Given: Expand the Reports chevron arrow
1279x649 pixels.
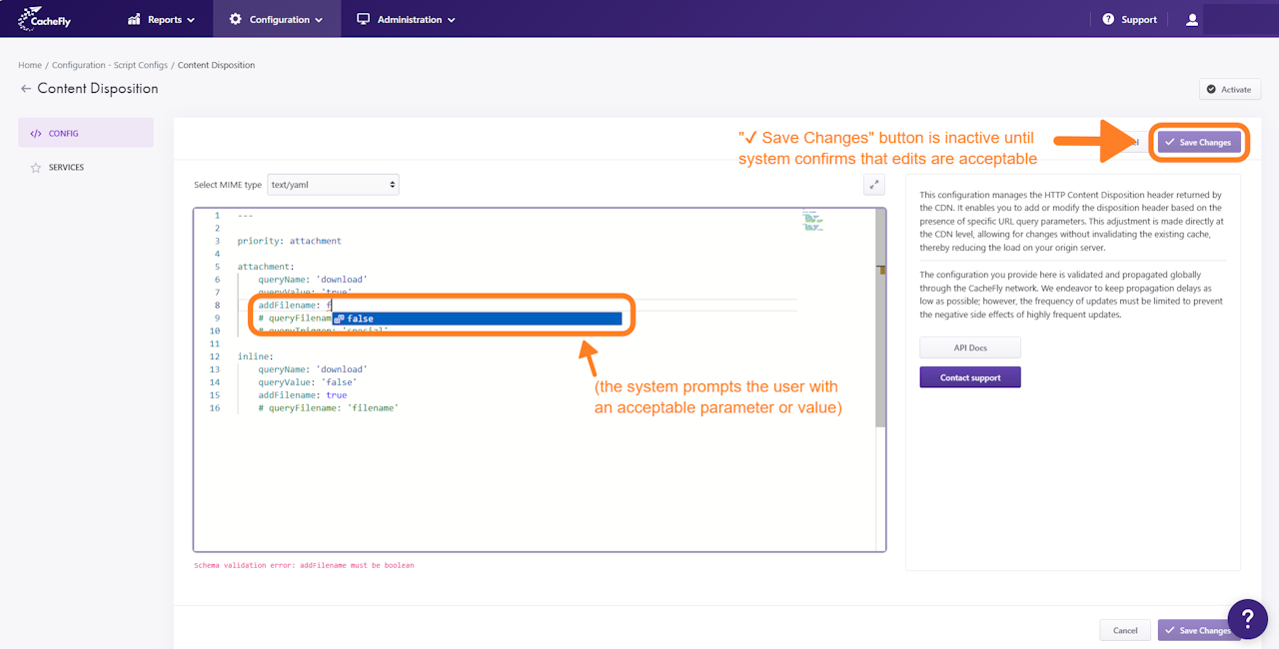Looking at the screenshot, I should pyautogui.click(x=191, y=20).
